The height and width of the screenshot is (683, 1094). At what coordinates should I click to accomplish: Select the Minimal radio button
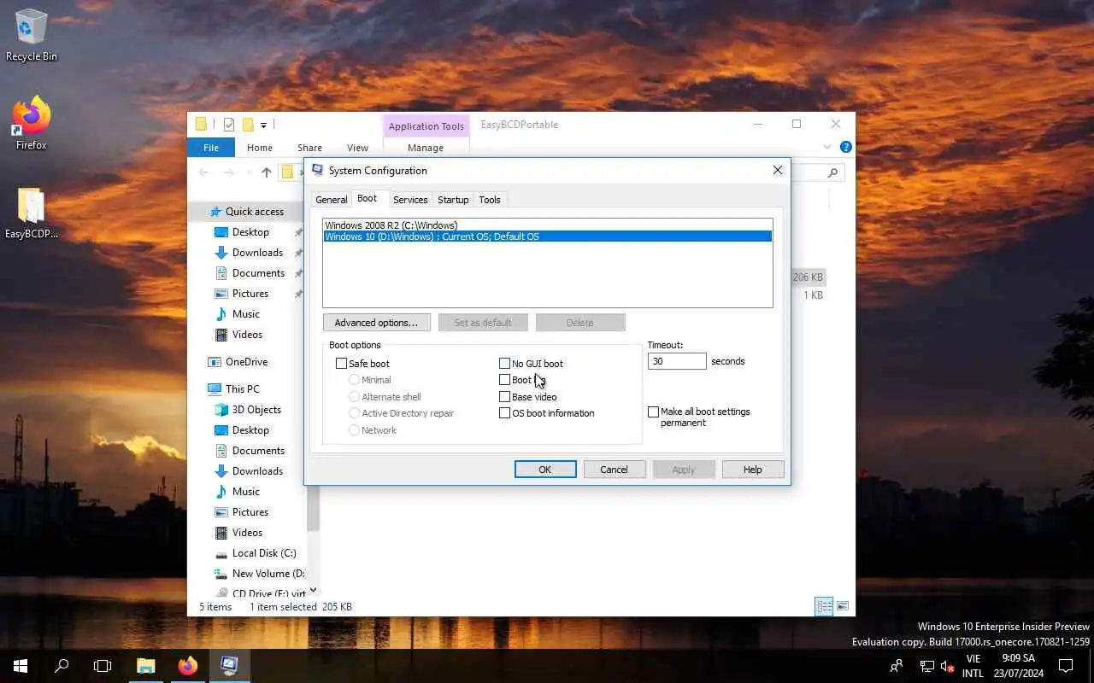coord(355,380)
